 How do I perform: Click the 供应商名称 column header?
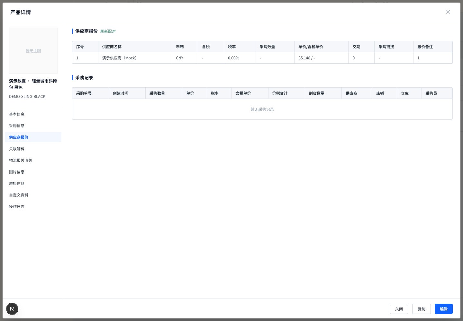(135, 47)
